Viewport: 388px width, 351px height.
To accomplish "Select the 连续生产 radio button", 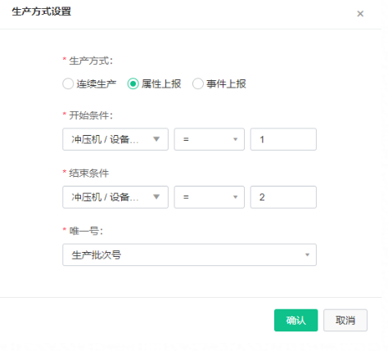I will (68, 83).
